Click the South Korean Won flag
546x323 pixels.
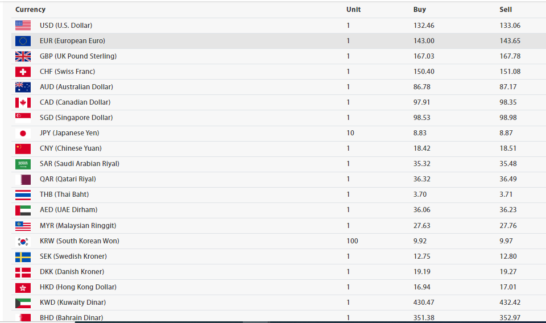click(23, 241)
